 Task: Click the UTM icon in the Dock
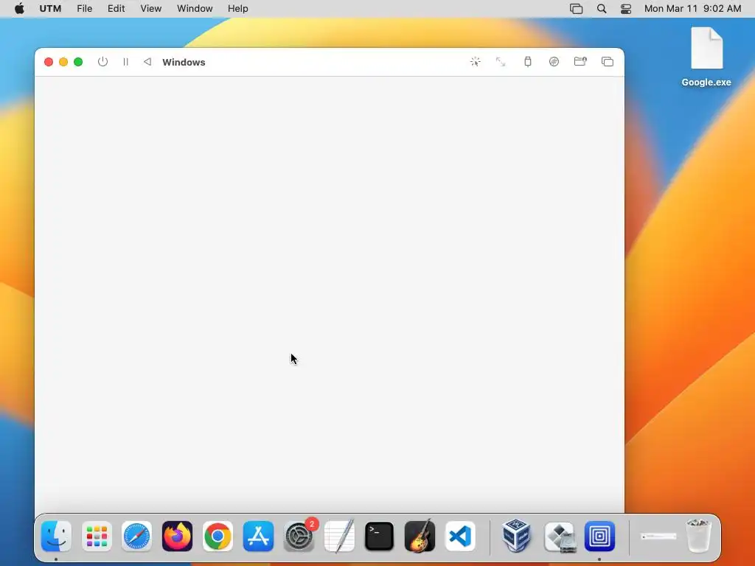click(x=599, y=536)
